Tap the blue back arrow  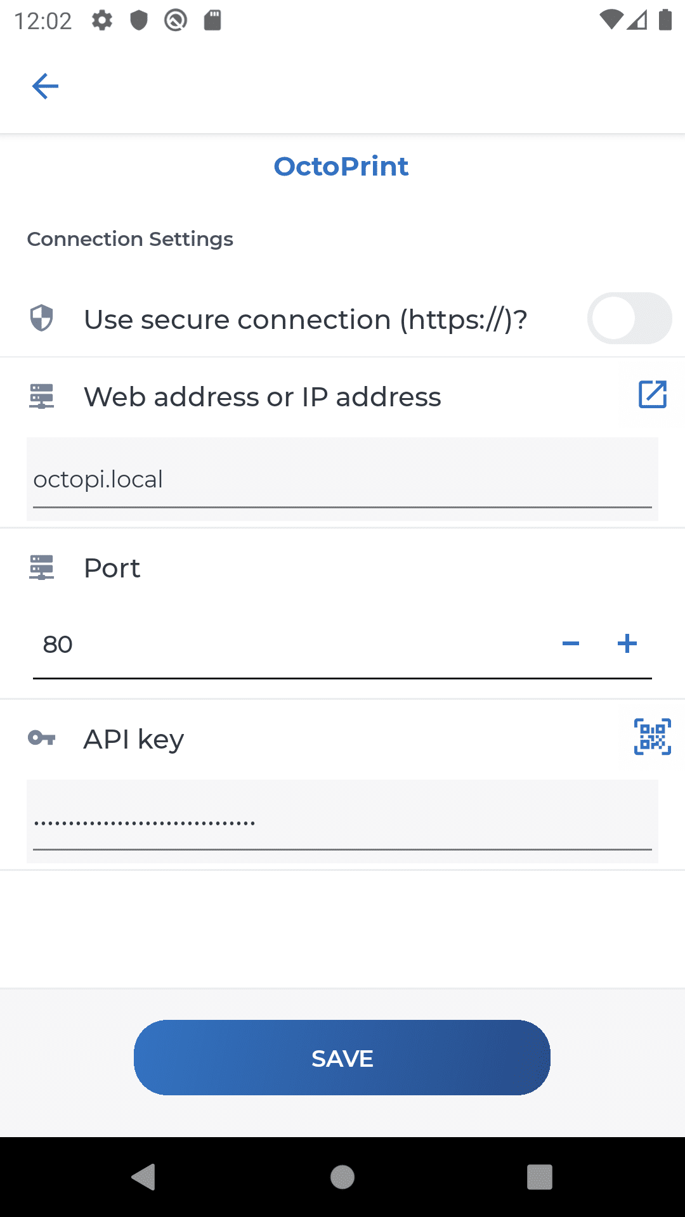click(x=45, y=86)
